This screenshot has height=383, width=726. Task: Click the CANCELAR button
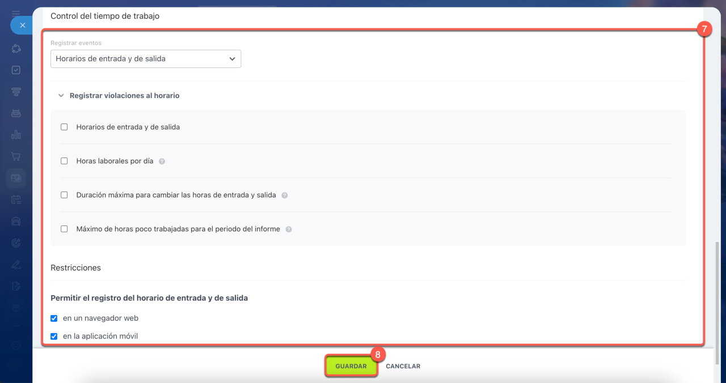click(403, 367)
